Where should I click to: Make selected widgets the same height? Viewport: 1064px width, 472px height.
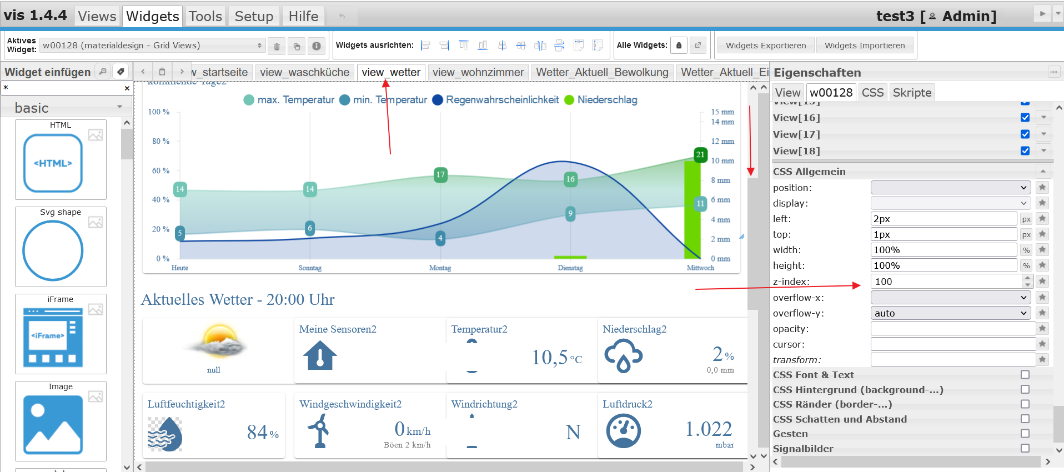pyautogui.click(x=598, y=46)
